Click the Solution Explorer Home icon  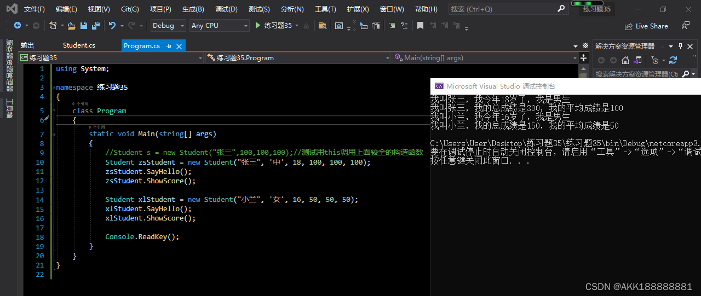(625, 60)
